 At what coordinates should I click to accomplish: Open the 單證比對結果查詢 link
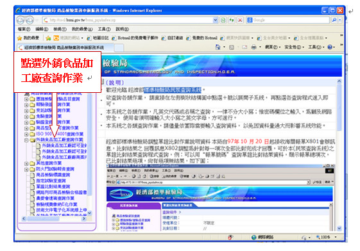tap(53, 186)
